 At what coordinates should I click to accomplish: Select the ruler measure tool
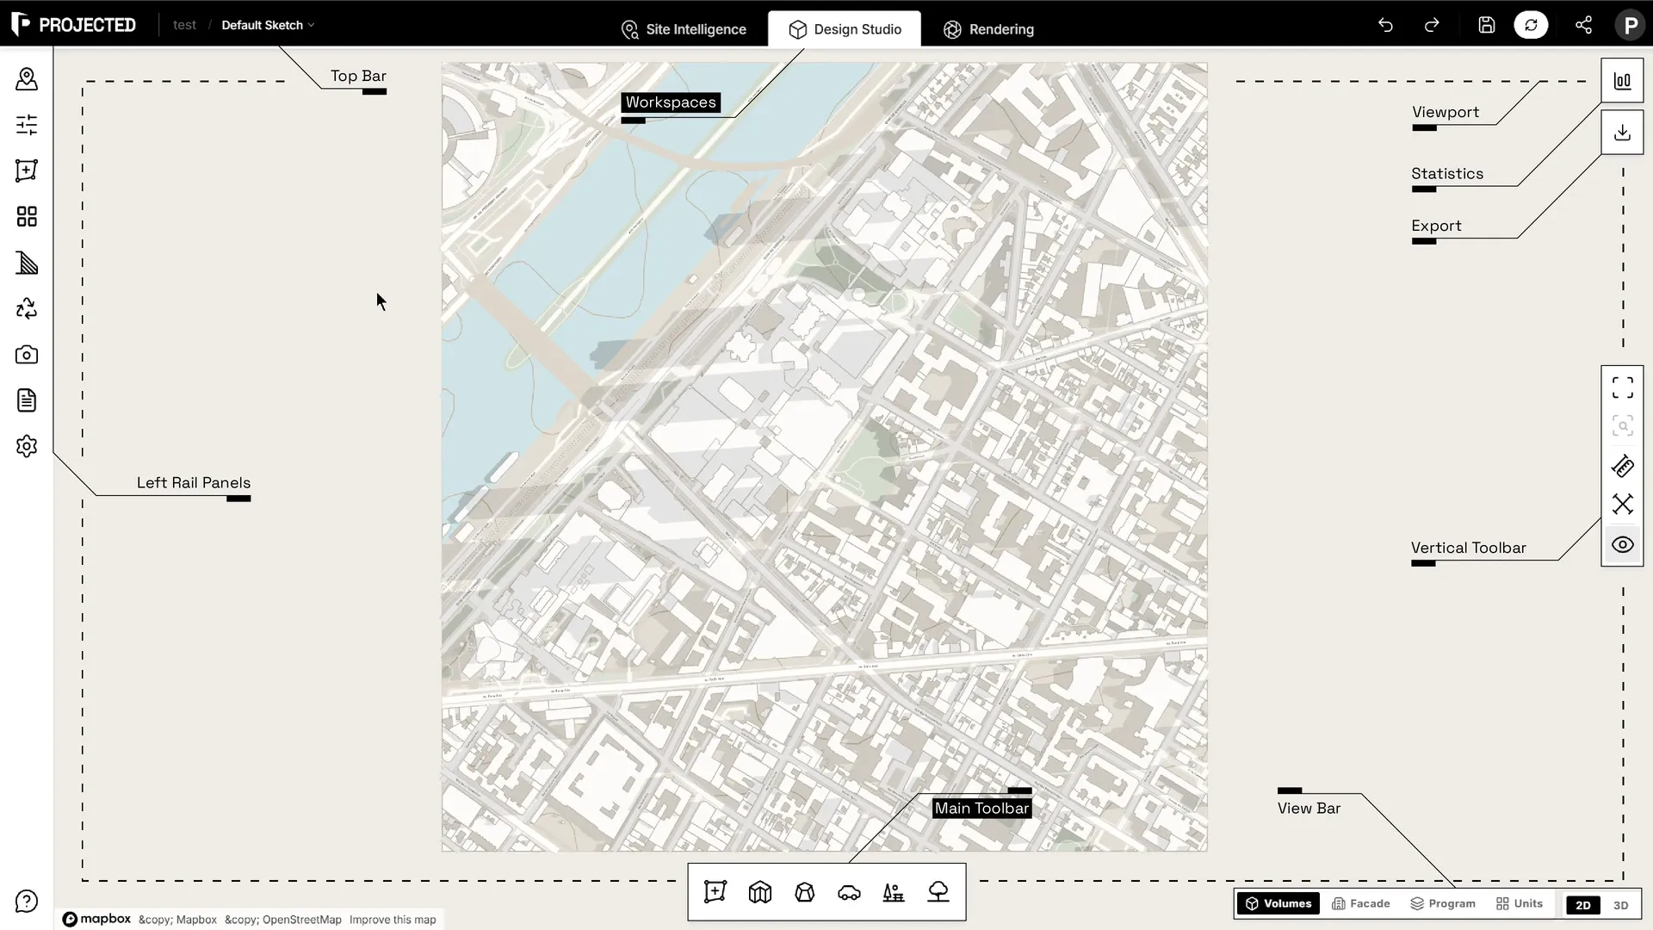(x=1622, y=467)
